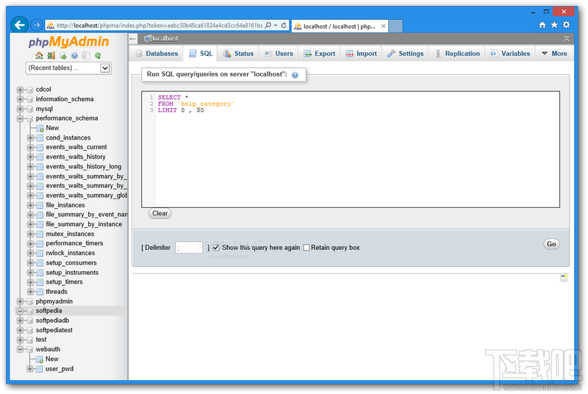Open the address bar autocomplete dropdown arrow

[276, 25]
